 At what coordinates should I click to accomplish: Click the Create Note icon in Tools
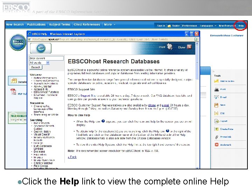pyautogui.click(x=216, y=129)
